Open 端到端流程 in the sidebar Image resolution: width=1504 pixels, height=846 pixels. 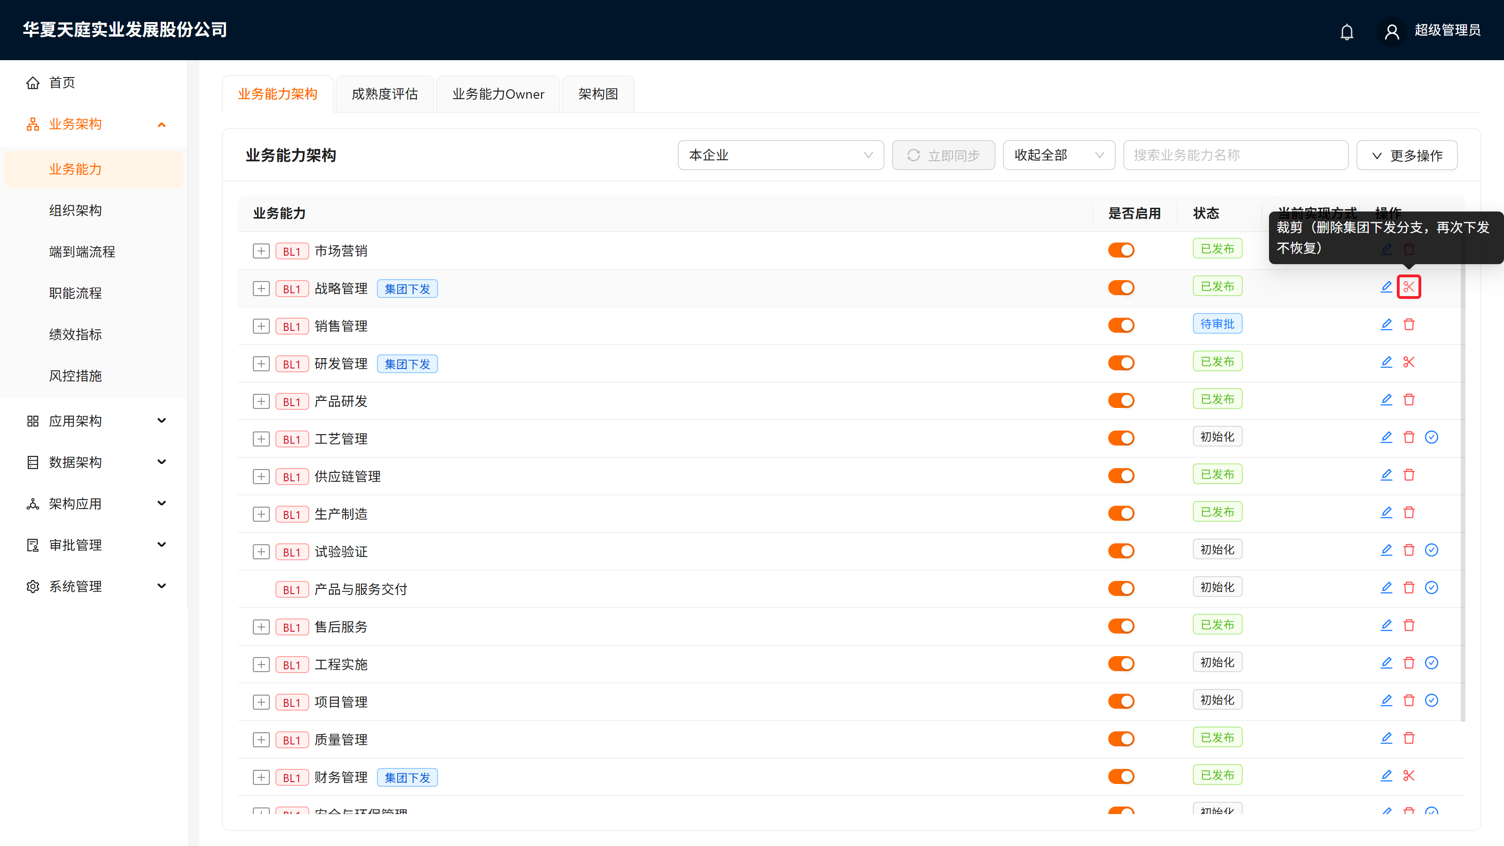click(94, 251)
